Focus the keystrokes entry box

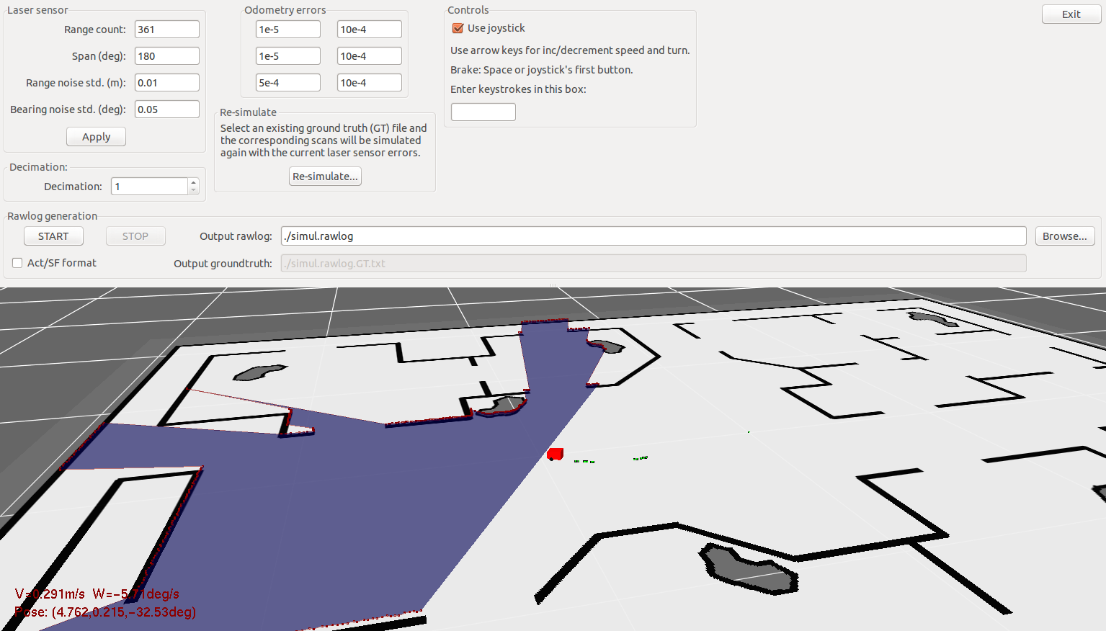coord(483,112)
